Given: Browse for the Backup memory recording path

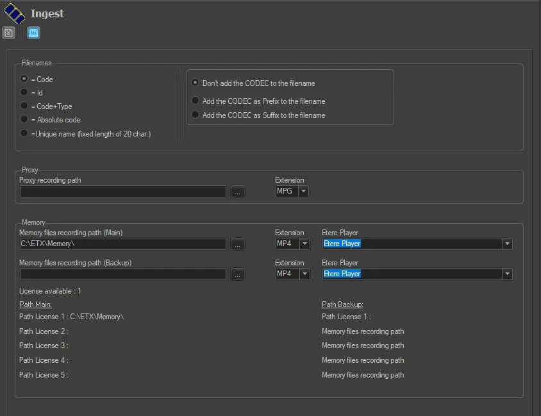Looking at the screenshot, I should pos(238,274).
